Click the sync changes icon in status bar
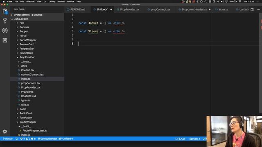 (17, 139)
